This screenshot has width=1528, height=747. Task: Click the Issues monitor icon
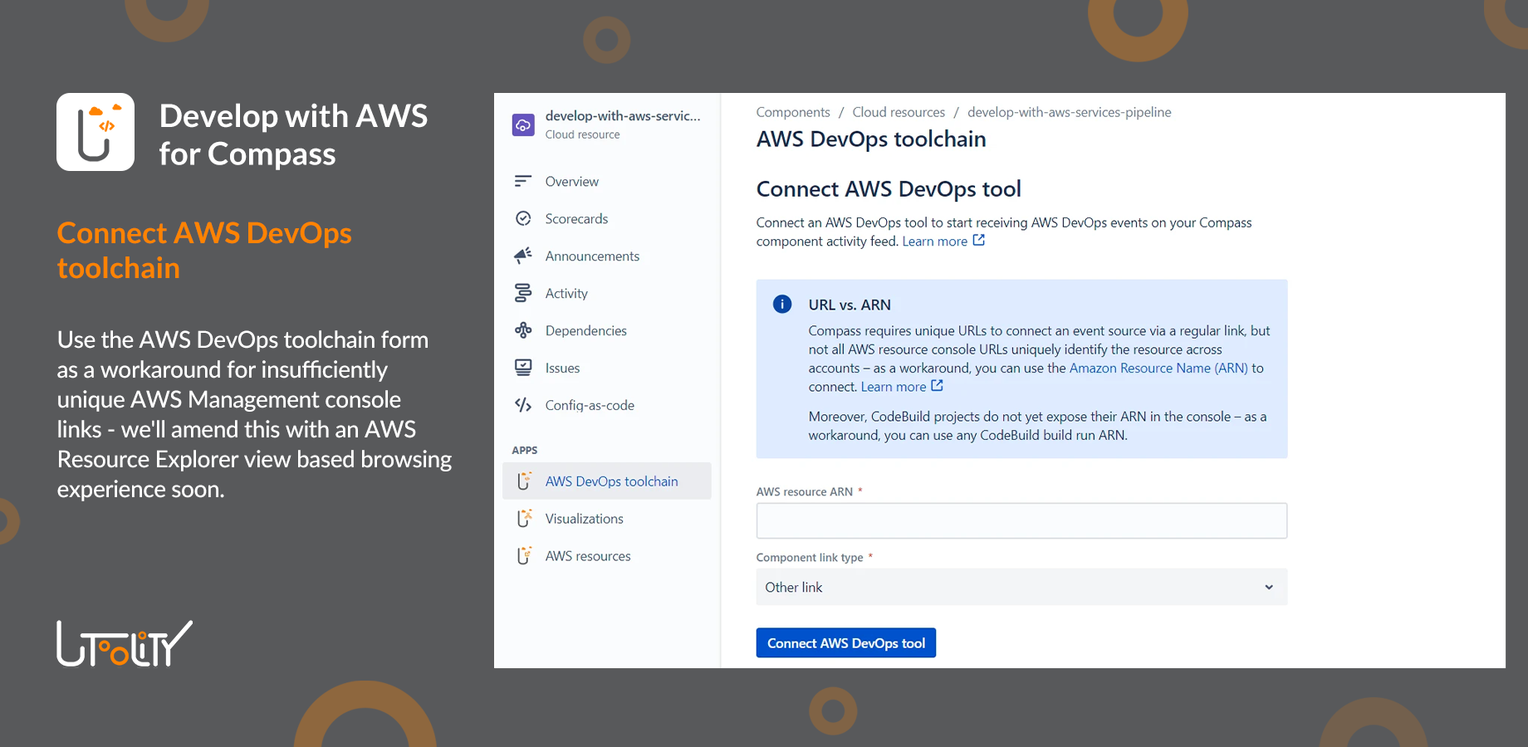[x=523, y=368]
